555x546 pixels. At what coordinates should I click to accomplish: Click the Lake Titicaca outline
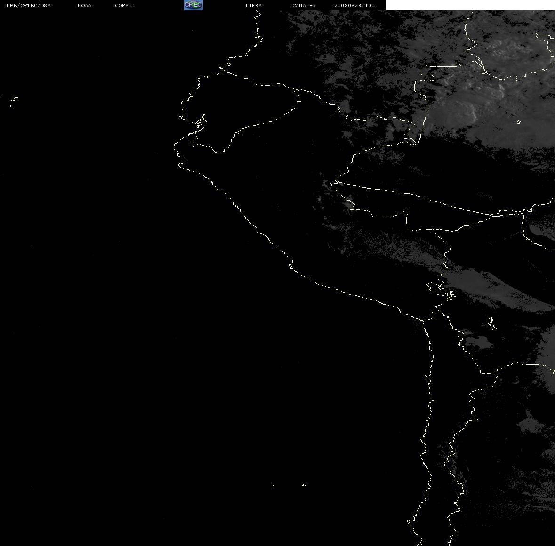point(441,291)
